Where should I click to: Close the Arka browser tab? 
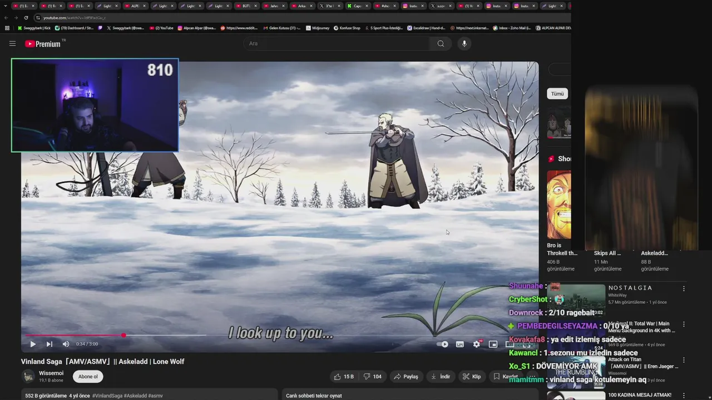tap(311, 6)
